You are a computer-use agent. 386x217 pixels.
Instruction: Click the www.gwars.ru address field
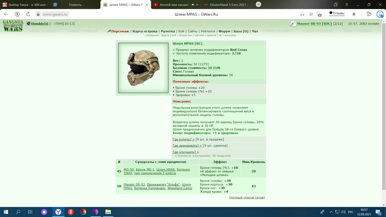pos(55,14)
